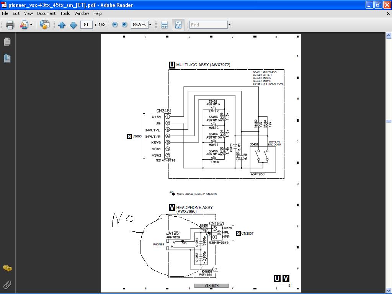This screenshot has width=392, height=294.
Task: Expand the collaborate dropdown arrow
Action: click(31, 25)
